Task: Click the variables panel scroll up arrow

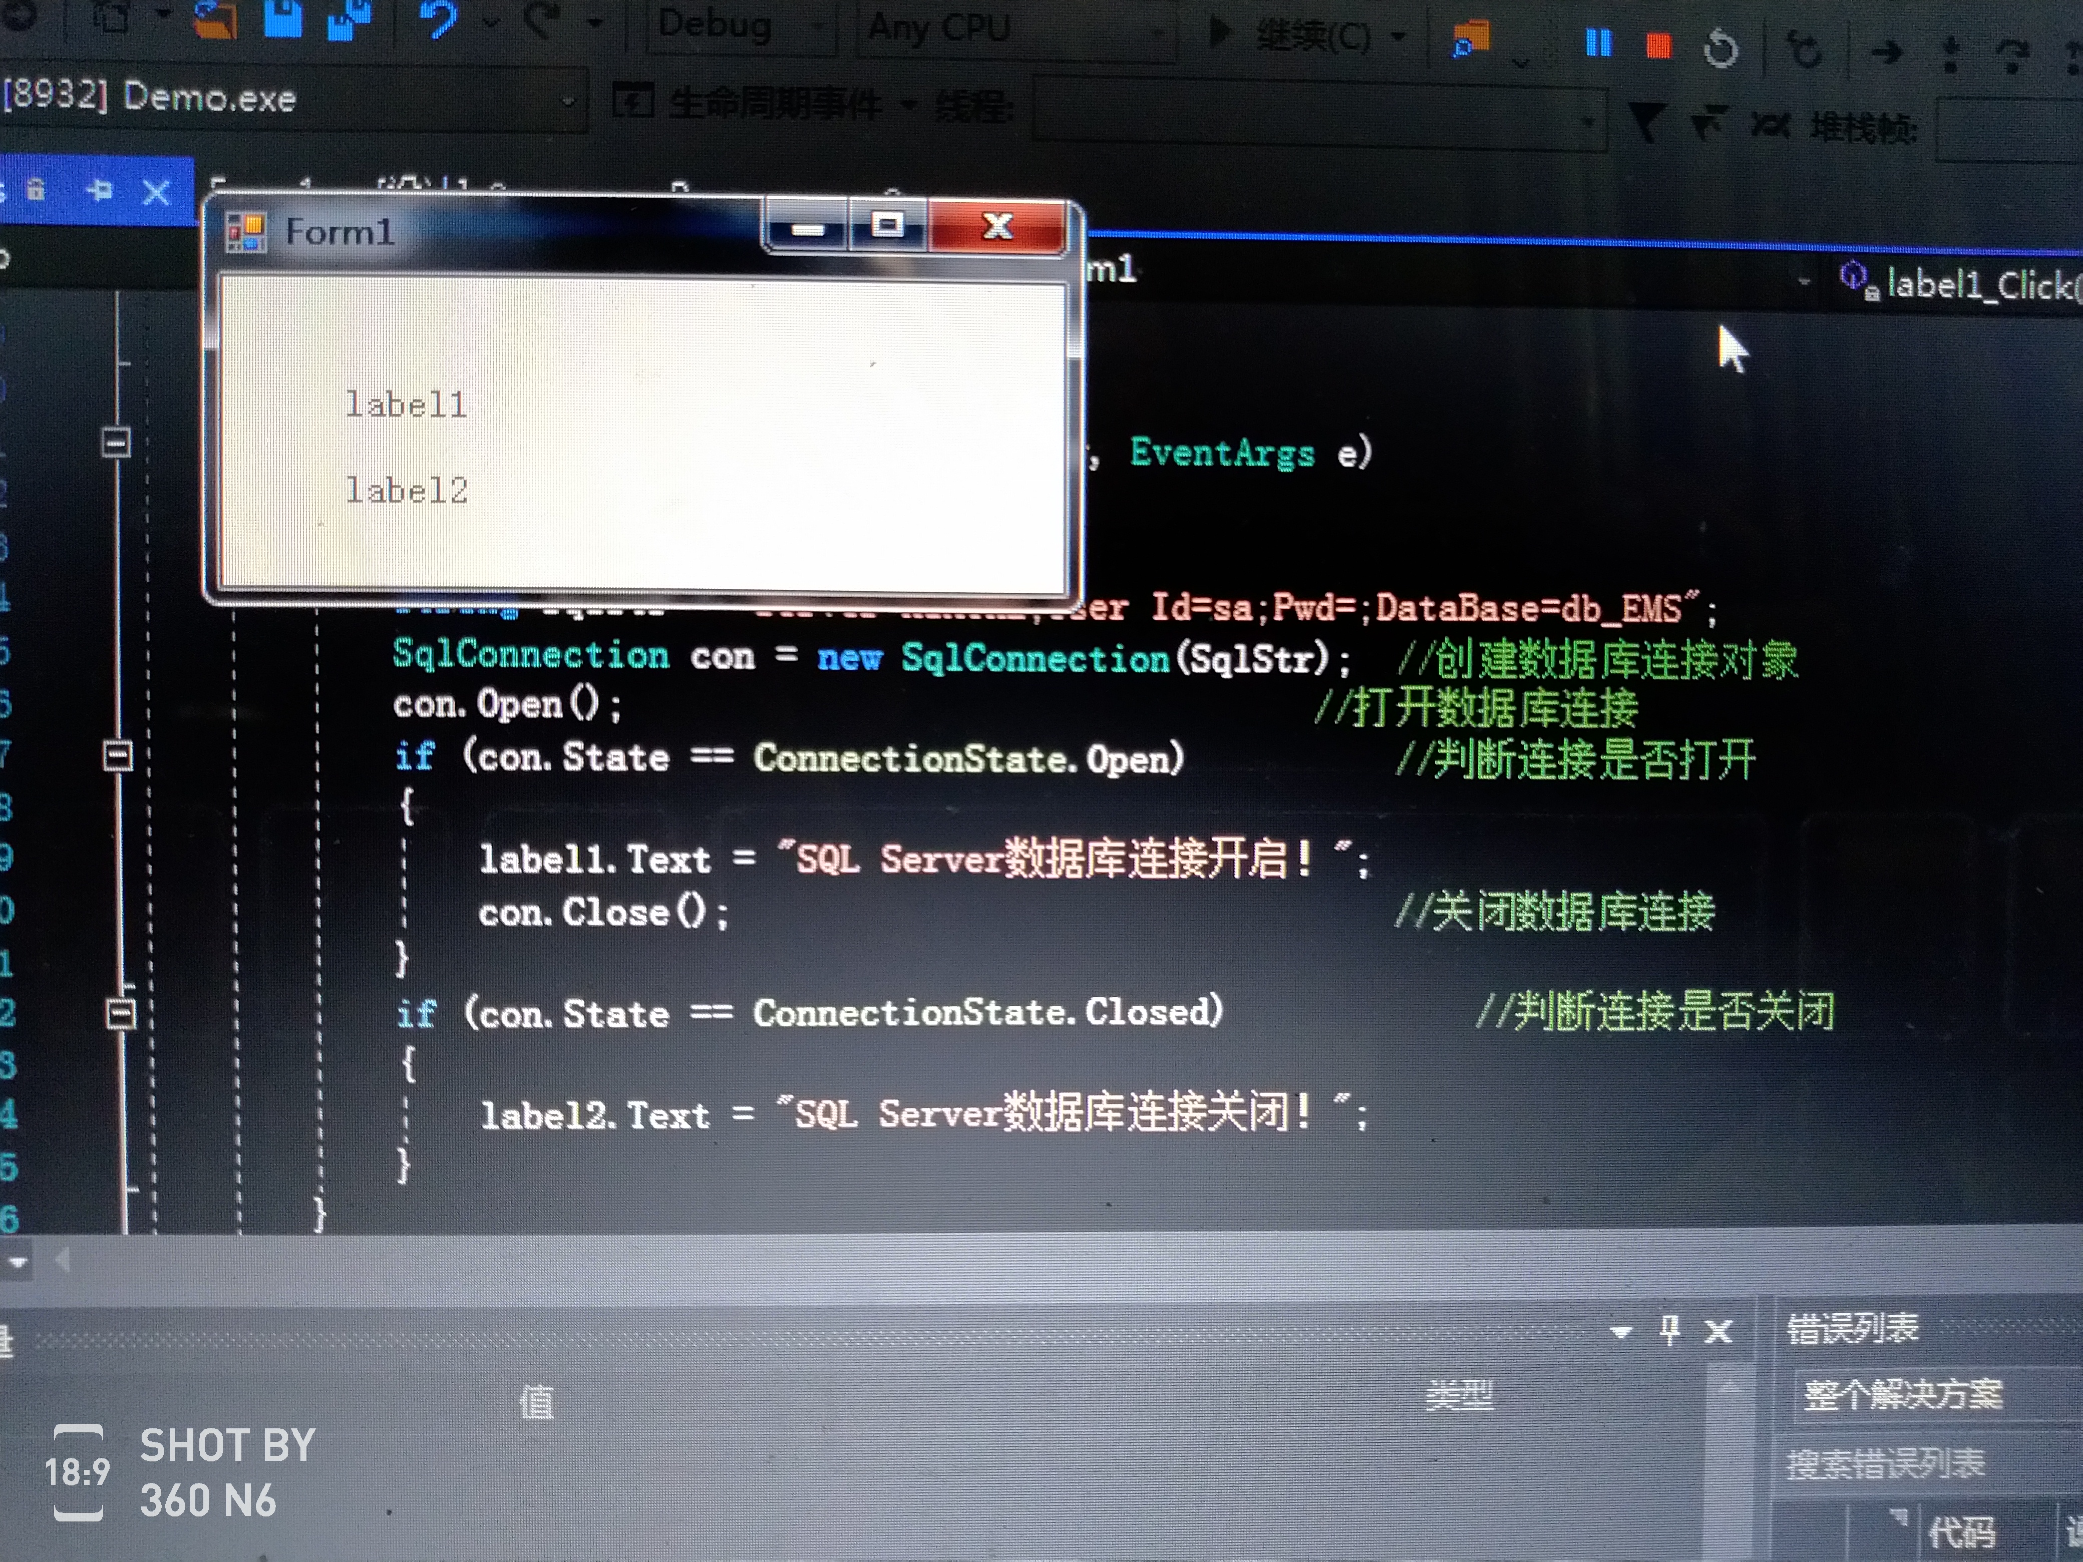Action: (x=1730, y=1386)
